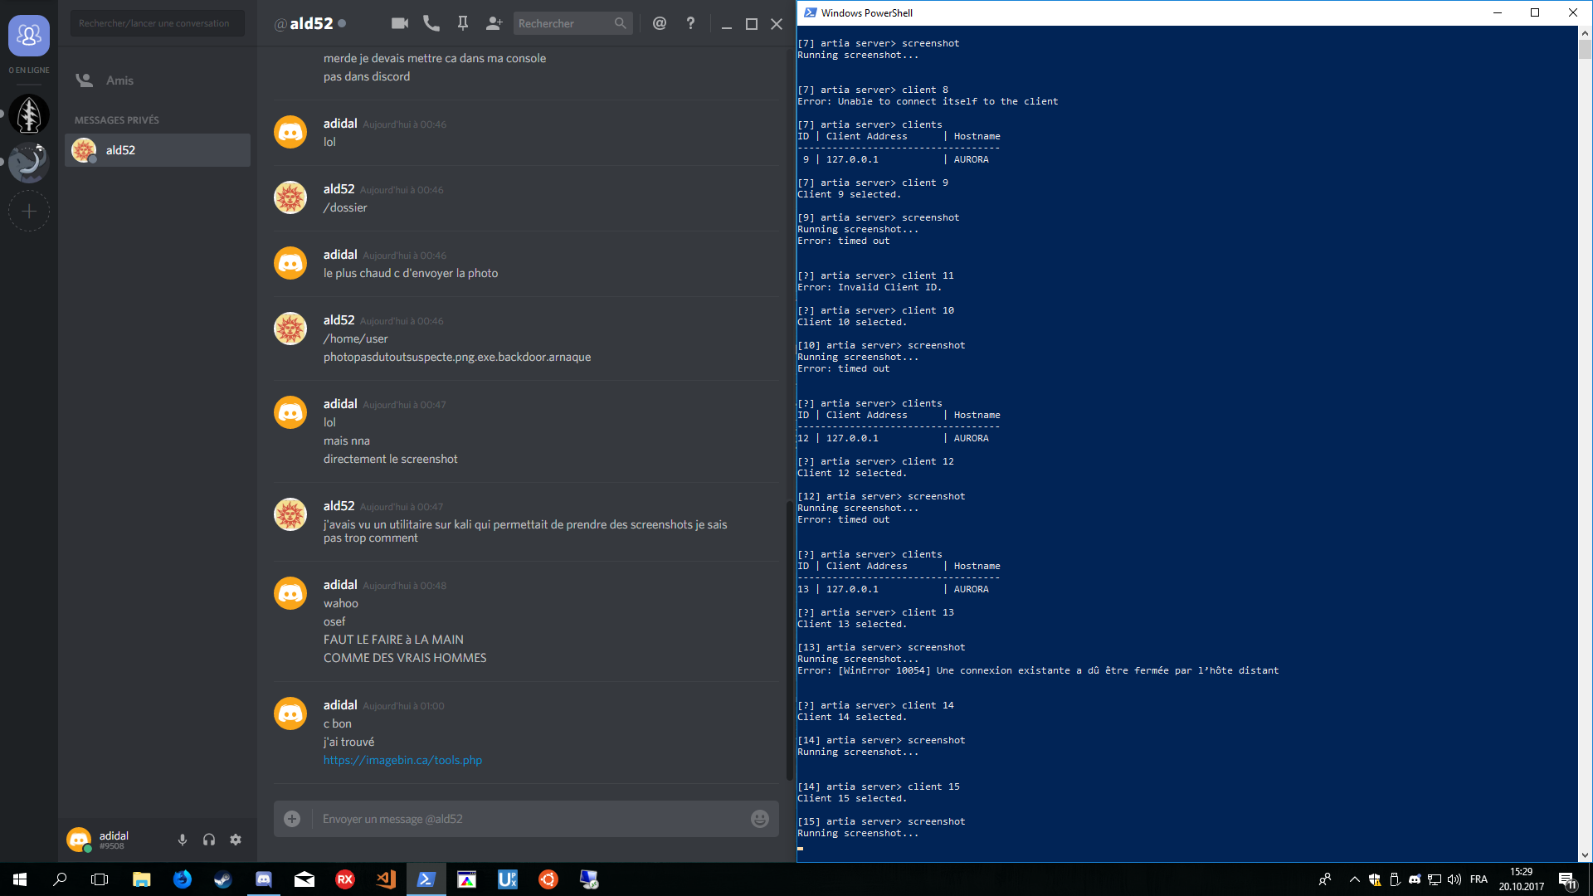Screen dimensions: 1593x896
Task: Open Action Center notifications
Action: [1567, 879]
